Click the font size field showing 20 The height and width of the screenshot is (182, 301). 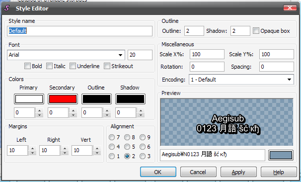pos(140,55)
